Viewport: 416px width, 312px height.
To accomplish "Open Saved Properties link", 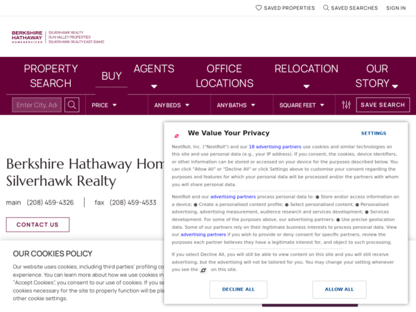I will pos(285,8).
